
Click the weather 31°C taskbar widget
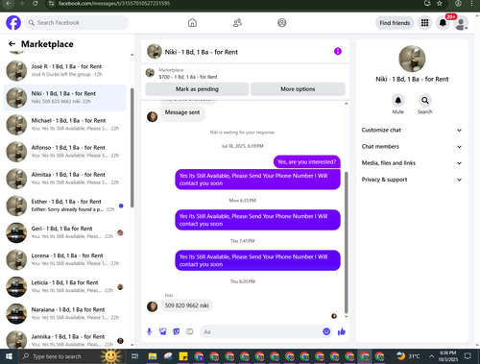(408, 356)
